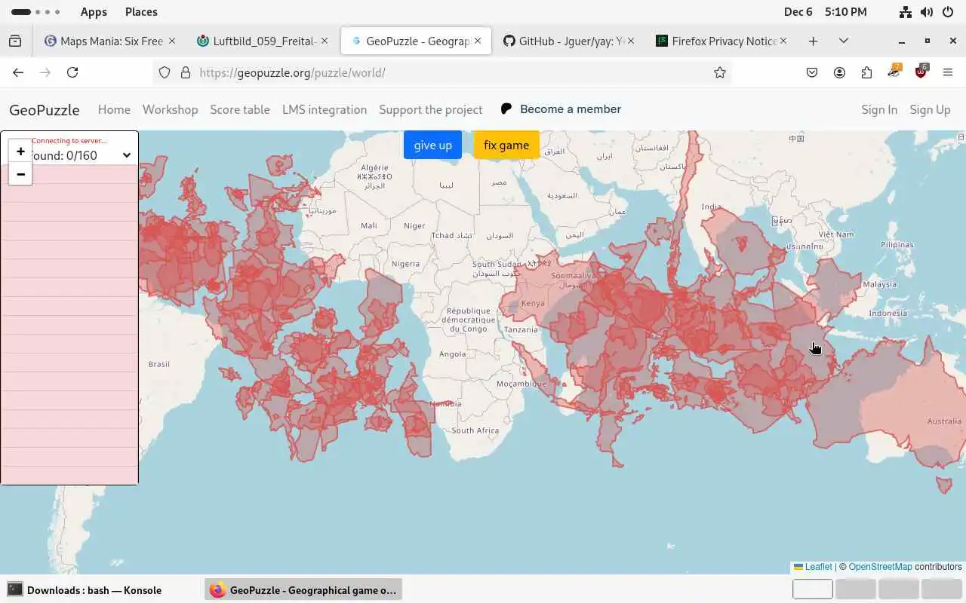The image size is (966, 603).
Task: Open the Firefox extensions puzzle icon
Action: coord(866,72)
